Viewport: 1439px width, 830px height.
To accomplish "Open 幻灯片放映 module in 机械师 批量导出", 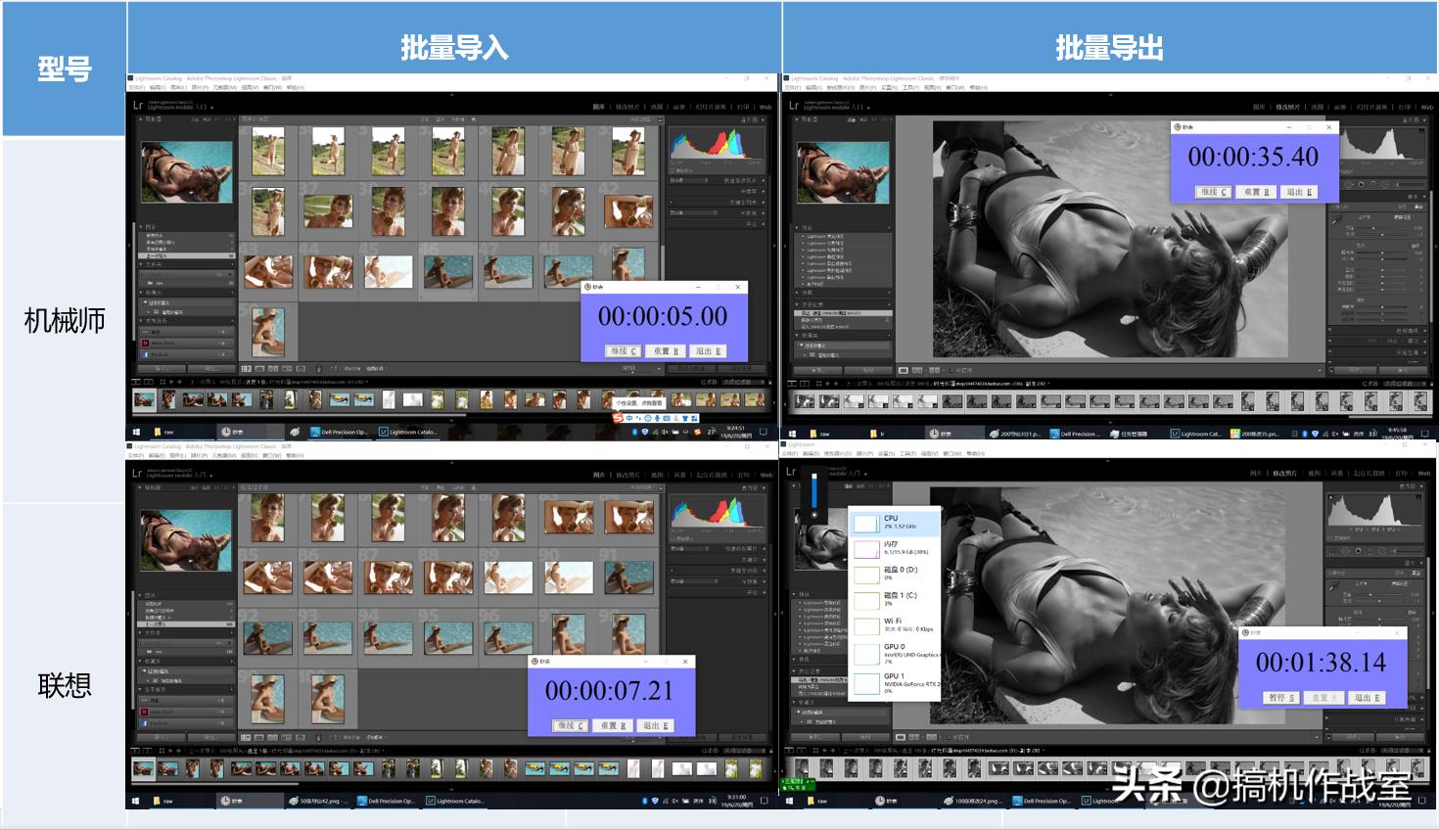I will click(1371, 107).
